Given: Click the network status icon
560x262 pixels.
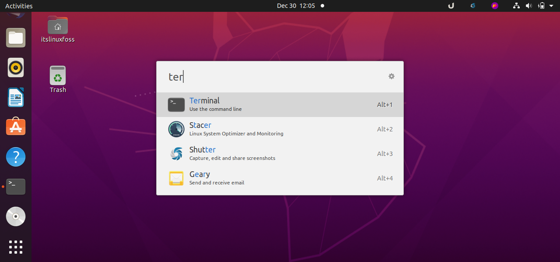Looking at the screenshot, I should tap(517, 6).
